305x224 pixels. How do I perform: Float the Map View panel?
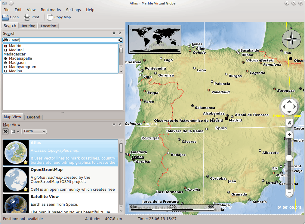(114, 124)
